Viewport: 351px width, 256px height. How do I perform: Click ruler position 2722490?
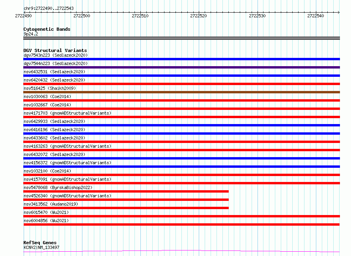point(24,16)
